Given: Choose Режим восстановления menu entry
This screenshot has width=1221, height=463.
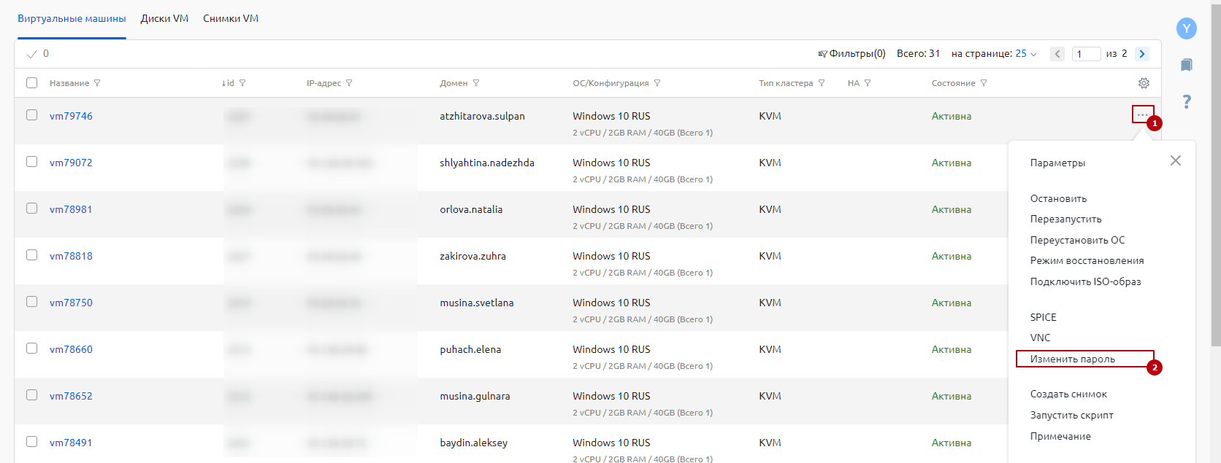Looking at the screenshot, I should (x=1087, y=260).
